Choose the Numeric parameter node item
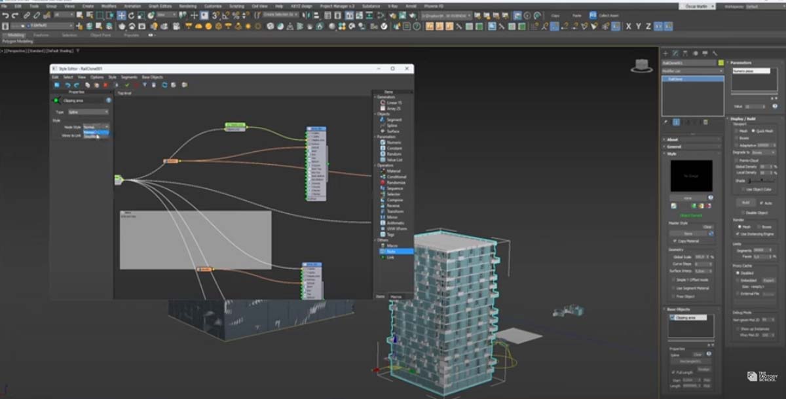 click(392, 143)
